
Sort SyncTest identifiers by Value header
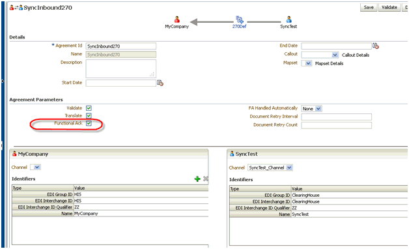[350, 189]
